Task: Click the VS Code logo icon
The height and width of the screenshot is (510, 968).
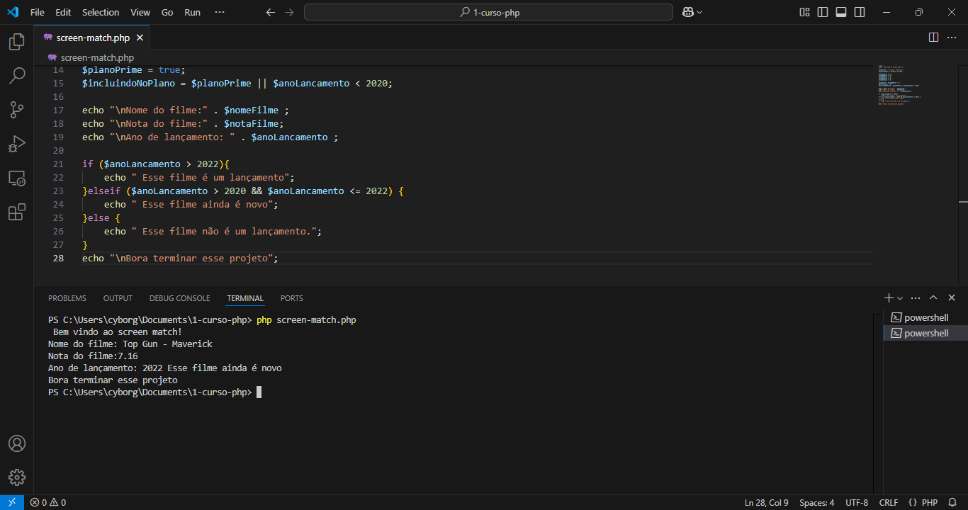Action: click(x=12, y=12)
